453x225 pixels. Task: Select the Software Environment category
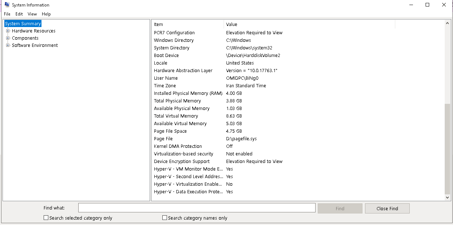[35, 45]
